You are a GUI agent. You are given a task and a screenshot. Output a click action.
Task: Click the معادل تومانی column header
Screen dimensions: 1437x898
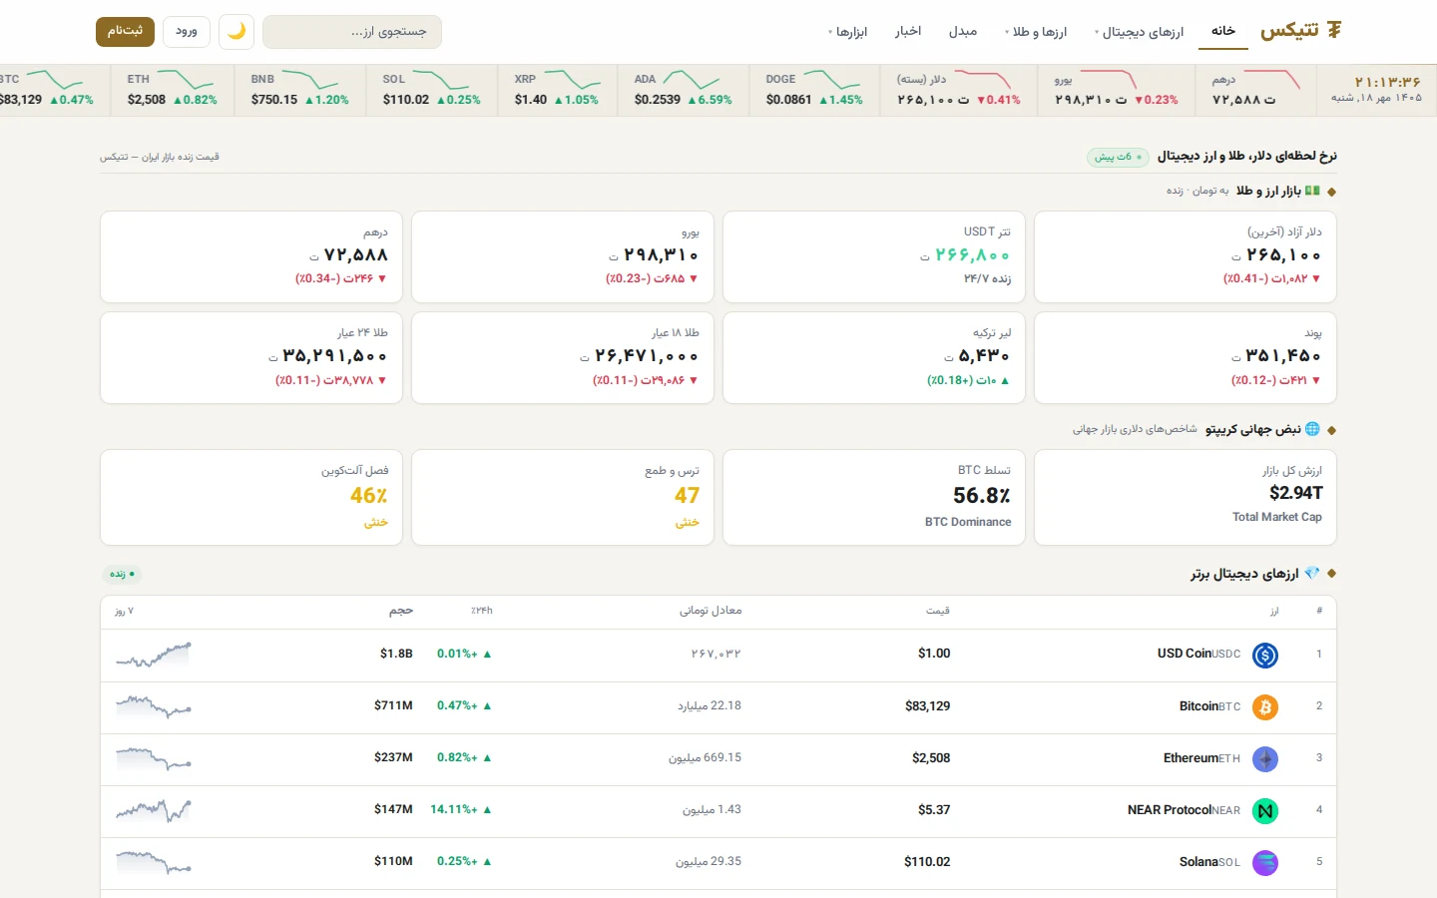pos(711,611)
